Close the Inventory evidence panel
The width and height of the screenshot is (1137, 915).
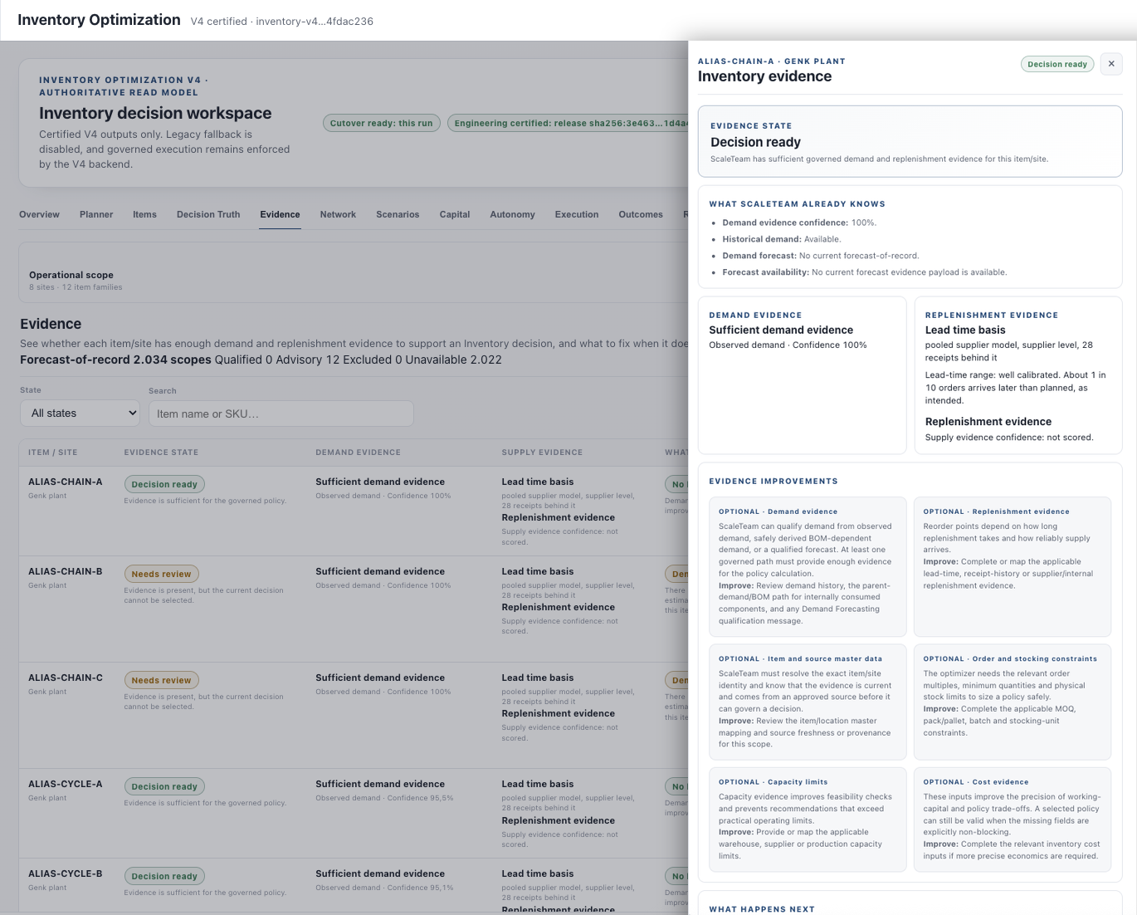tap(1111, 64)
